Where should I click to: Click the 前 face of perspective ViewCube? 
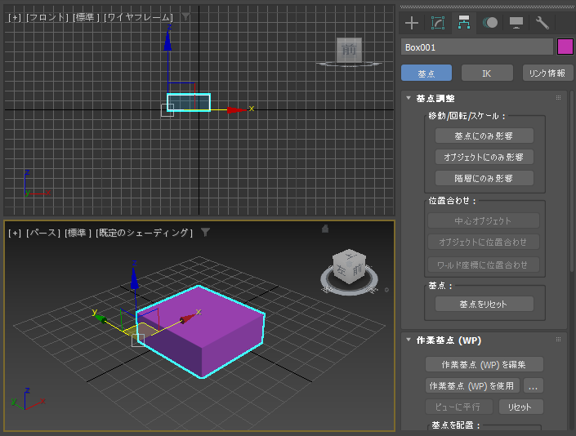357,271
